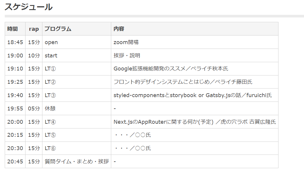Image resolution: width=304 pixels, height=172 pixels.
Task: Select the 18:45 time cell
Action: click(15, 42)
